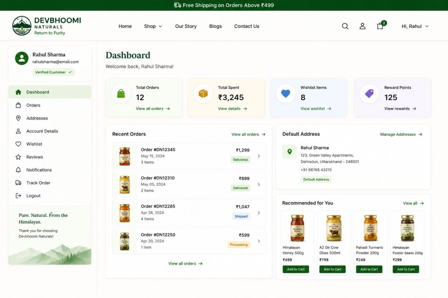This screenshot has width=448, height=298.
Task: Add Himalayan Honey 500g to cart
Action: coord(296,269)
